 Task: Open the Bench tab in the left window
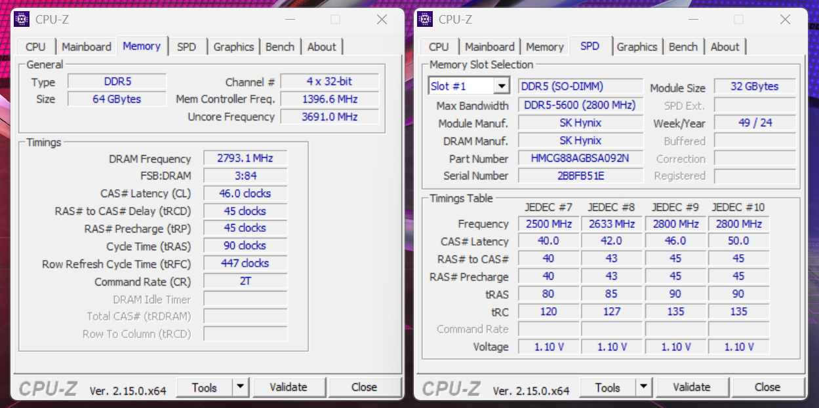click(280, 46)
